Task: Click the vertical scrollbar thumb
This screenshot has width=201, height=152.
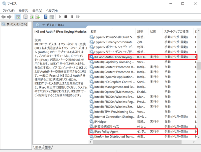Action: (199, 66)
